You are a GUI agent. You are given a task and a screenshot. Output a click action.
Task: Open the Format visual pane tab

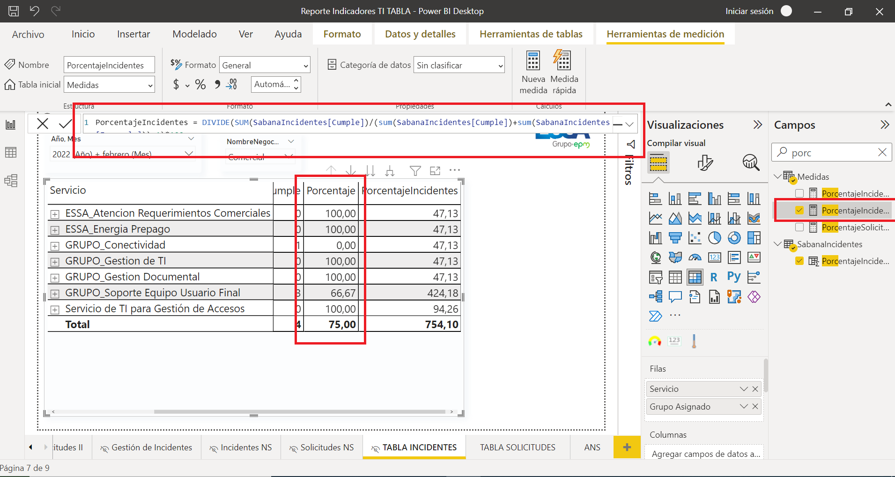(705, 162)
